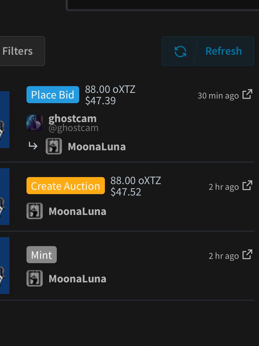Click MoonaLuna avatar under ghostcam bid

tap(54, 146)
